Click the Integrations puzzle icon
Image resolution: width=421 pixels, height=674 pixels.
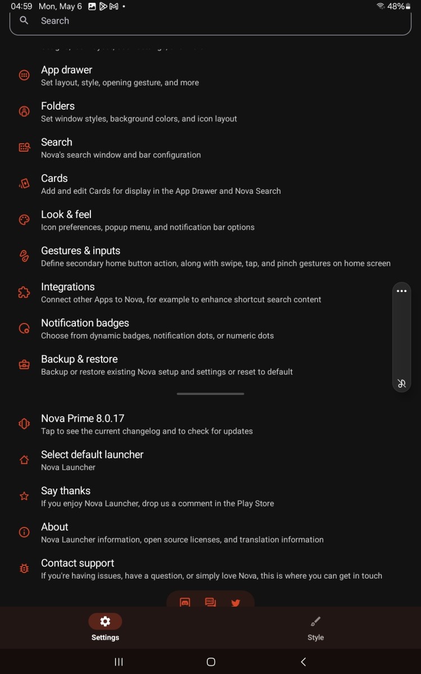pos(24,292)
